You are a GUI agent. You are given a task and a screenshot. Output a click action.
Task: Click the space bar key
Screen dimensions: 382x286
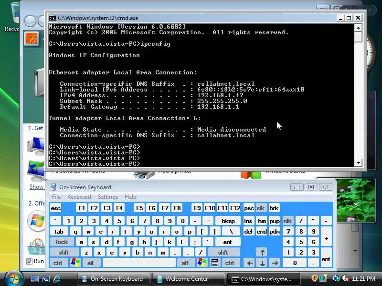(x=139, y=263)
